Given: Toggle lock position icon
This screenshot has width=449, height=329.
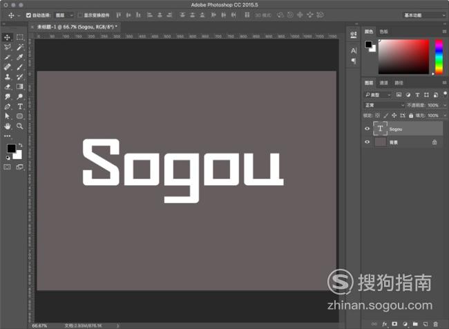Looking at the screenshot, I should click(394, 115).
